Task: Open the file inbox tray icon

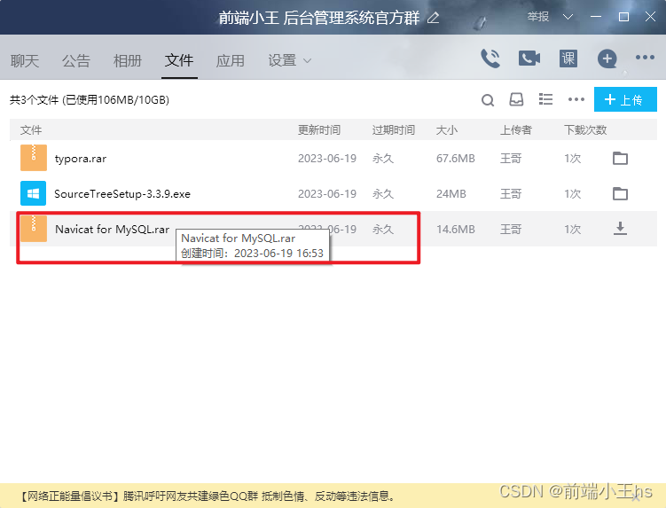Action: point(516,100)
